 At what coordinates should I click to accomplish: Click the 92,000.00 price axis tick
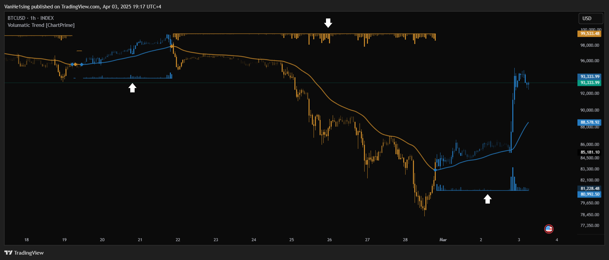(590, 93)
